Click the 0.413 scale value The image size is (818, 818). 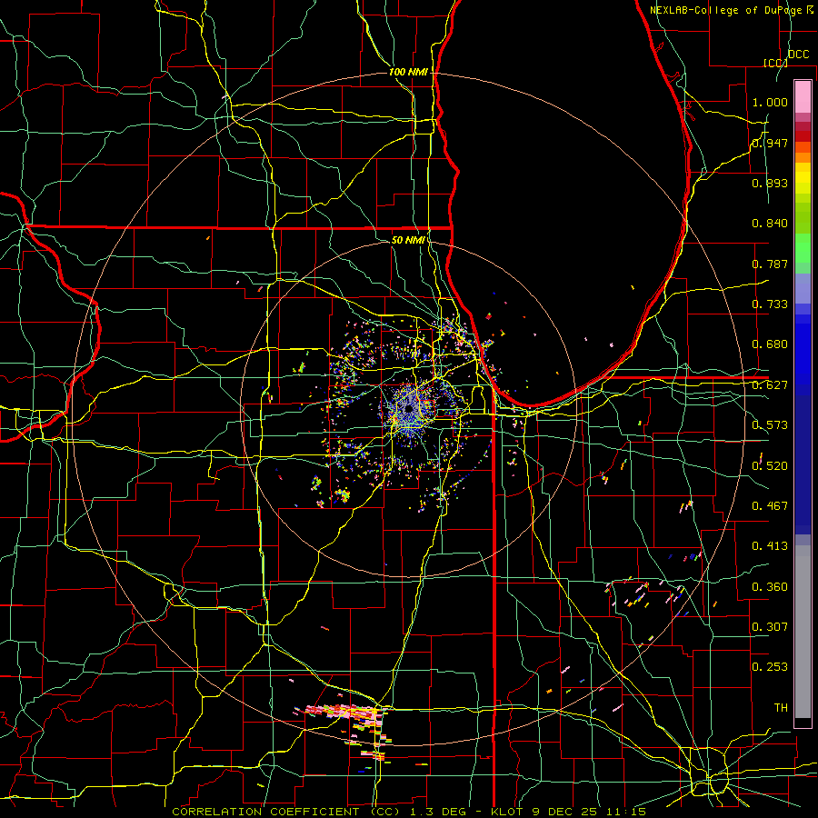(770, 546)
